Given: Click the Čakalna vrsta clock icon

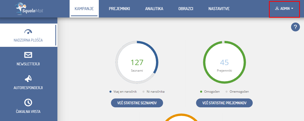Looking at the screenshot, I should (x=28, y=102).
